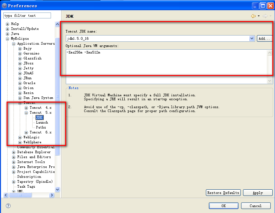Expand the Java tree node
This screenshot has width=275, height=213.
(x=7, y=34)
